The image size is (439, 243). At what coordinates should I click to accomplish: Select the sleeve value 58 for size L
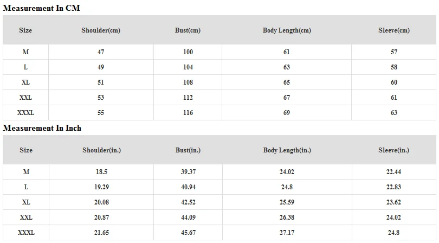[394, 67]
